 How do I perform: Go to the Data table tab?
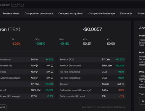[x=126, y=14]
